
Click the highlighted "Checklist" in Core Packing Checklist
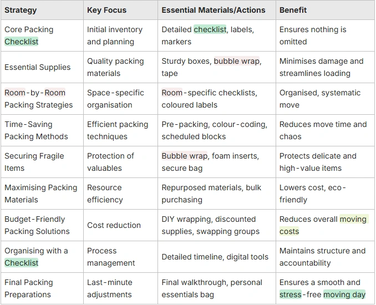[22, 42]
